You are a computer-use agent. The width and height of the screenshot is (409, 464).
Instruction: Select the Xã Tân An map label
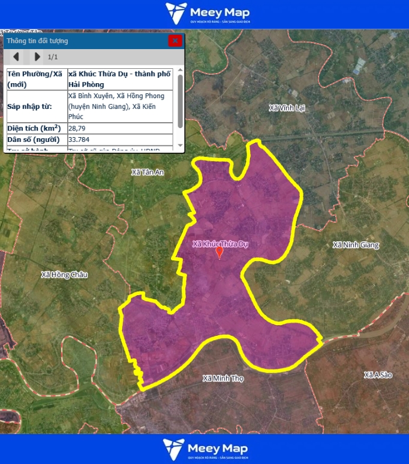click(148, 172)
